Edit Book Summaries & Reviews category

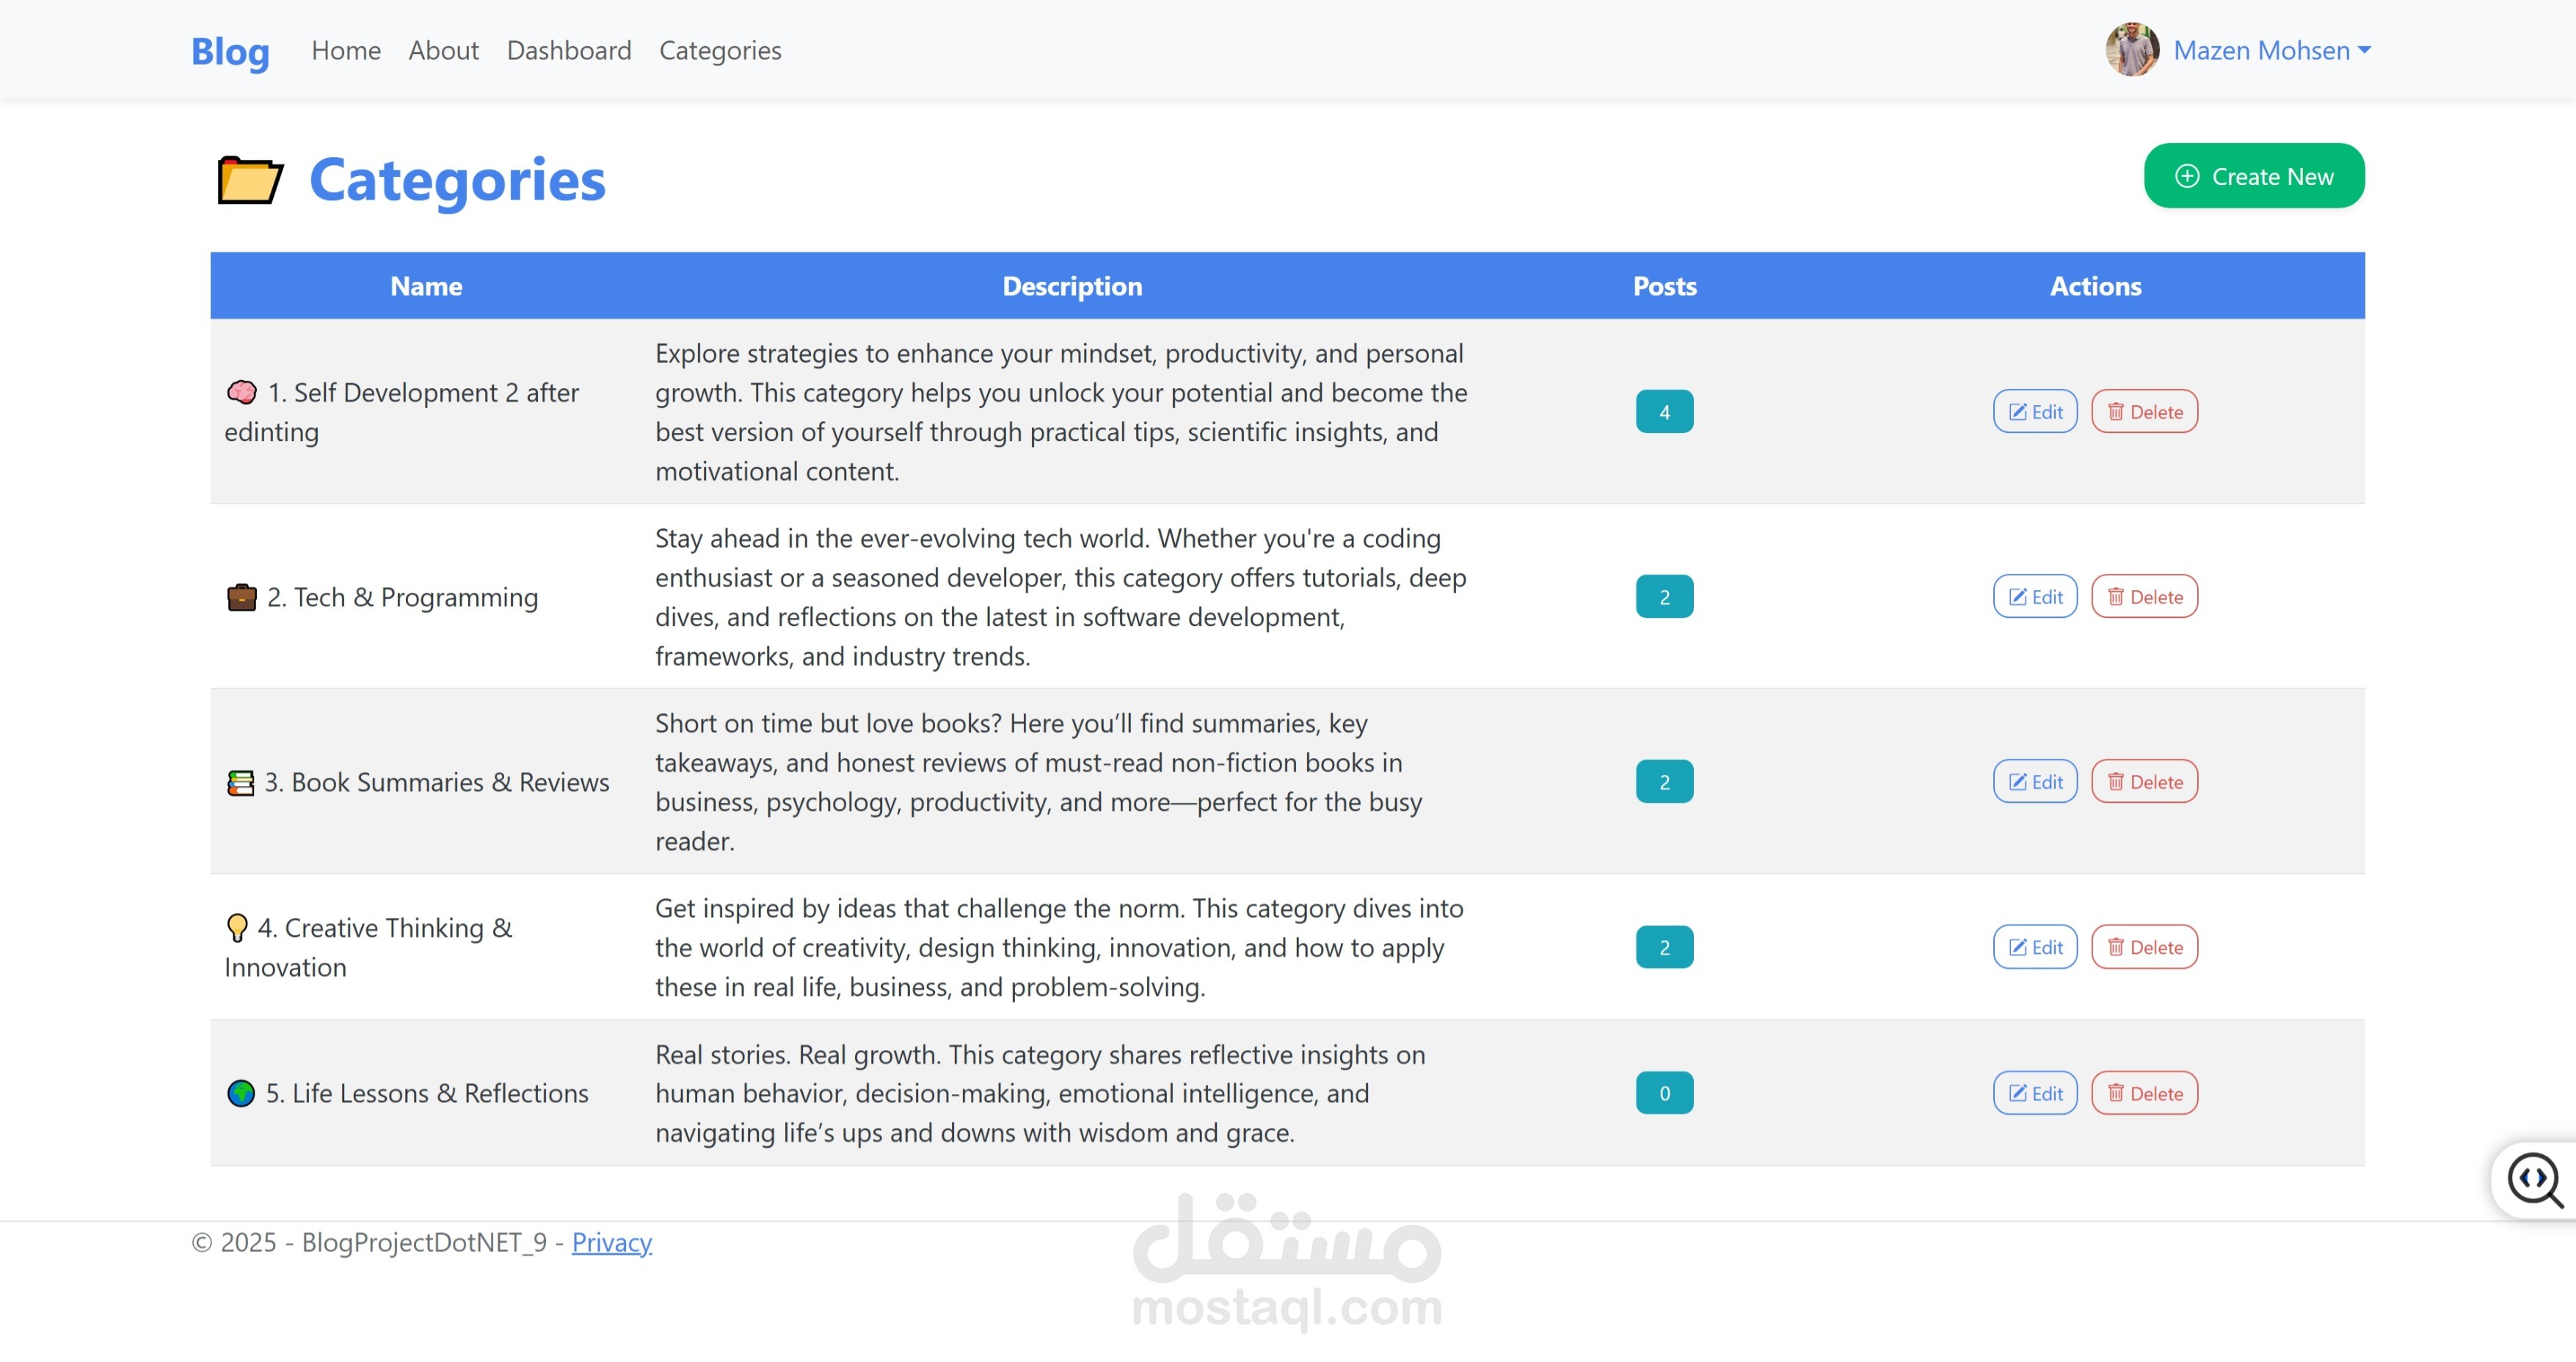click(2035, 781)
